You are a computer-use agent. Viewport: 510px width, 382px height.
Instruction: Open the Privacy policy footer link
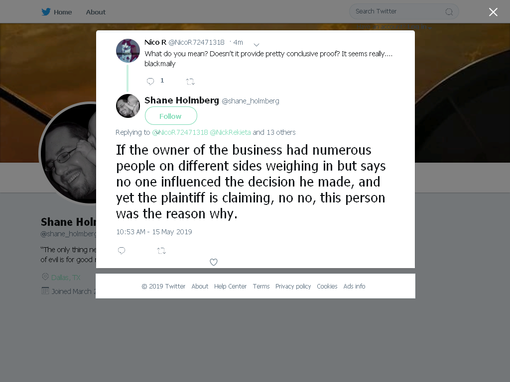pos(293,286)
